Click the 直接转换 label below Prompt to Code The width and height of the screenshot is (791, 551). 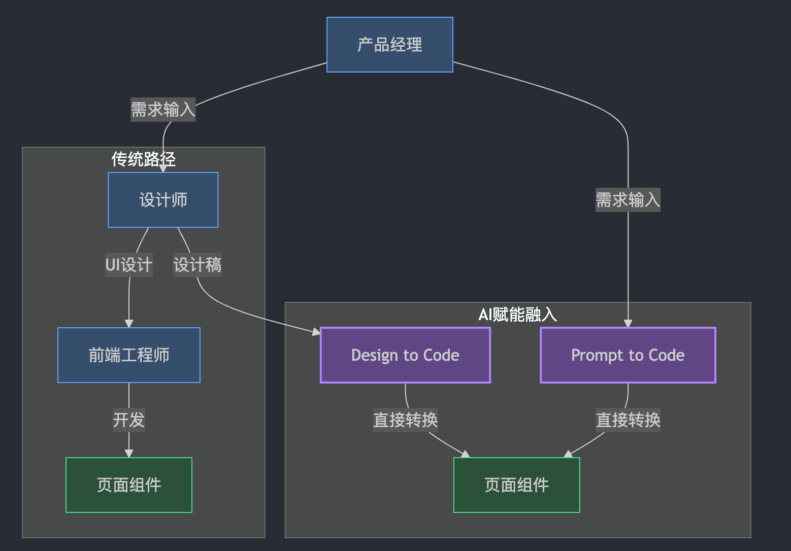click(628, 420)
